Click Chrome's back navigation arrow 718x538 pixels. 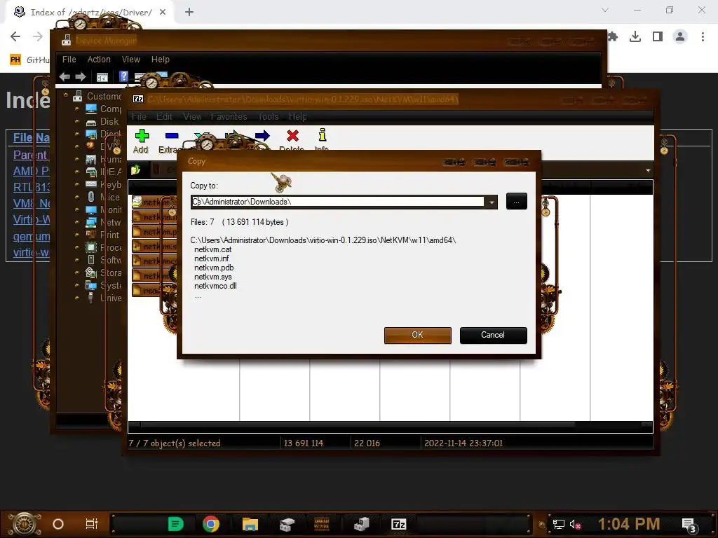pyautogui.click(x=15, y=36)
